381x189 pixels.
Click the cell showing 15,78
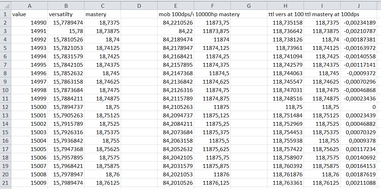point(66,31)
